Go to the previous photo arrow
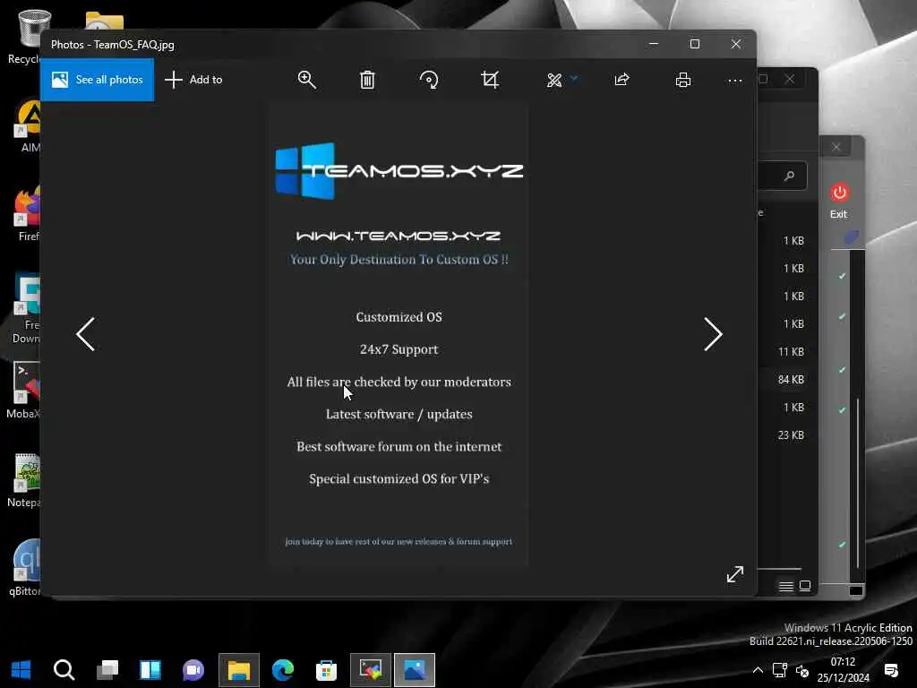The height and width of the screenshot is (688, 917). 85,334
